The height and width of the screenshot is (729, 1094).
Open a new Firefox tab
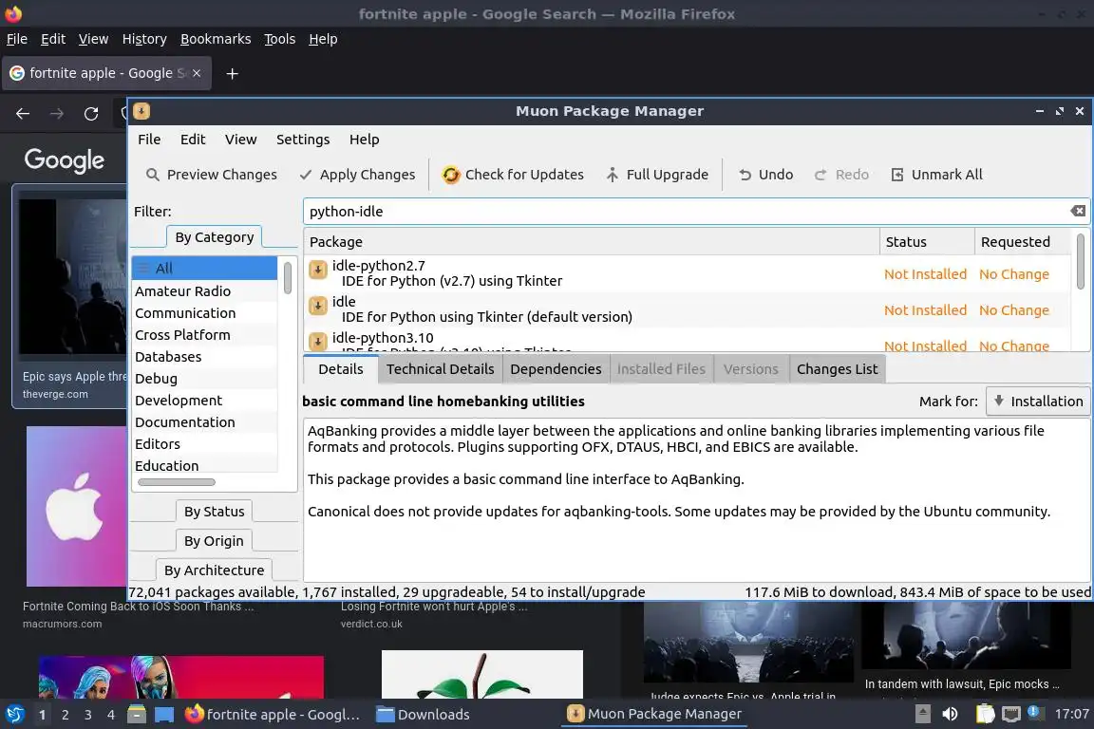233,73
